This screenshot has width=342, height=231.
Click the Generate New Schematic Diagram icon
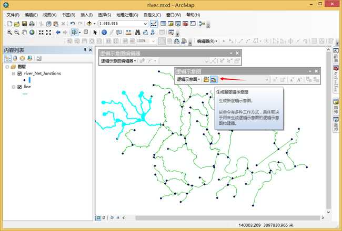(x=214, y=79)
